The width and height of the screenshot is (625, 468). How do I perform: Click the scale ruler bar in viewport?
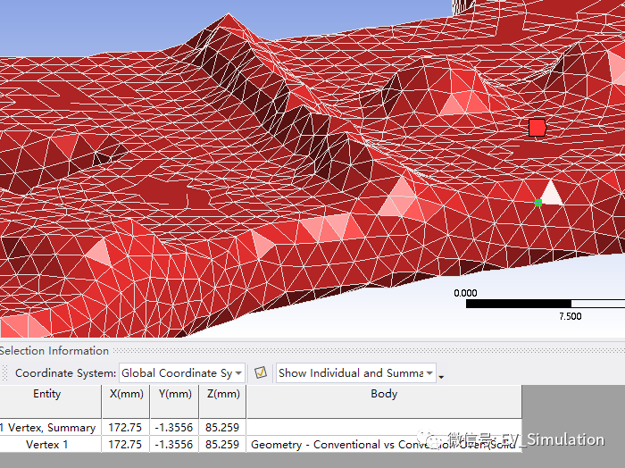tap(546, 304)
